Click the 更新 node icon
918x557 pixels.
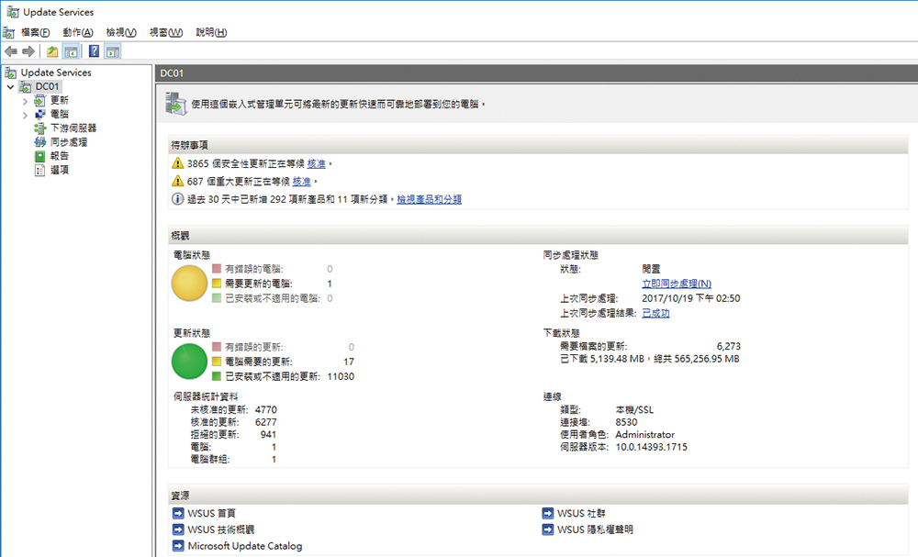[x=39, y=101]
